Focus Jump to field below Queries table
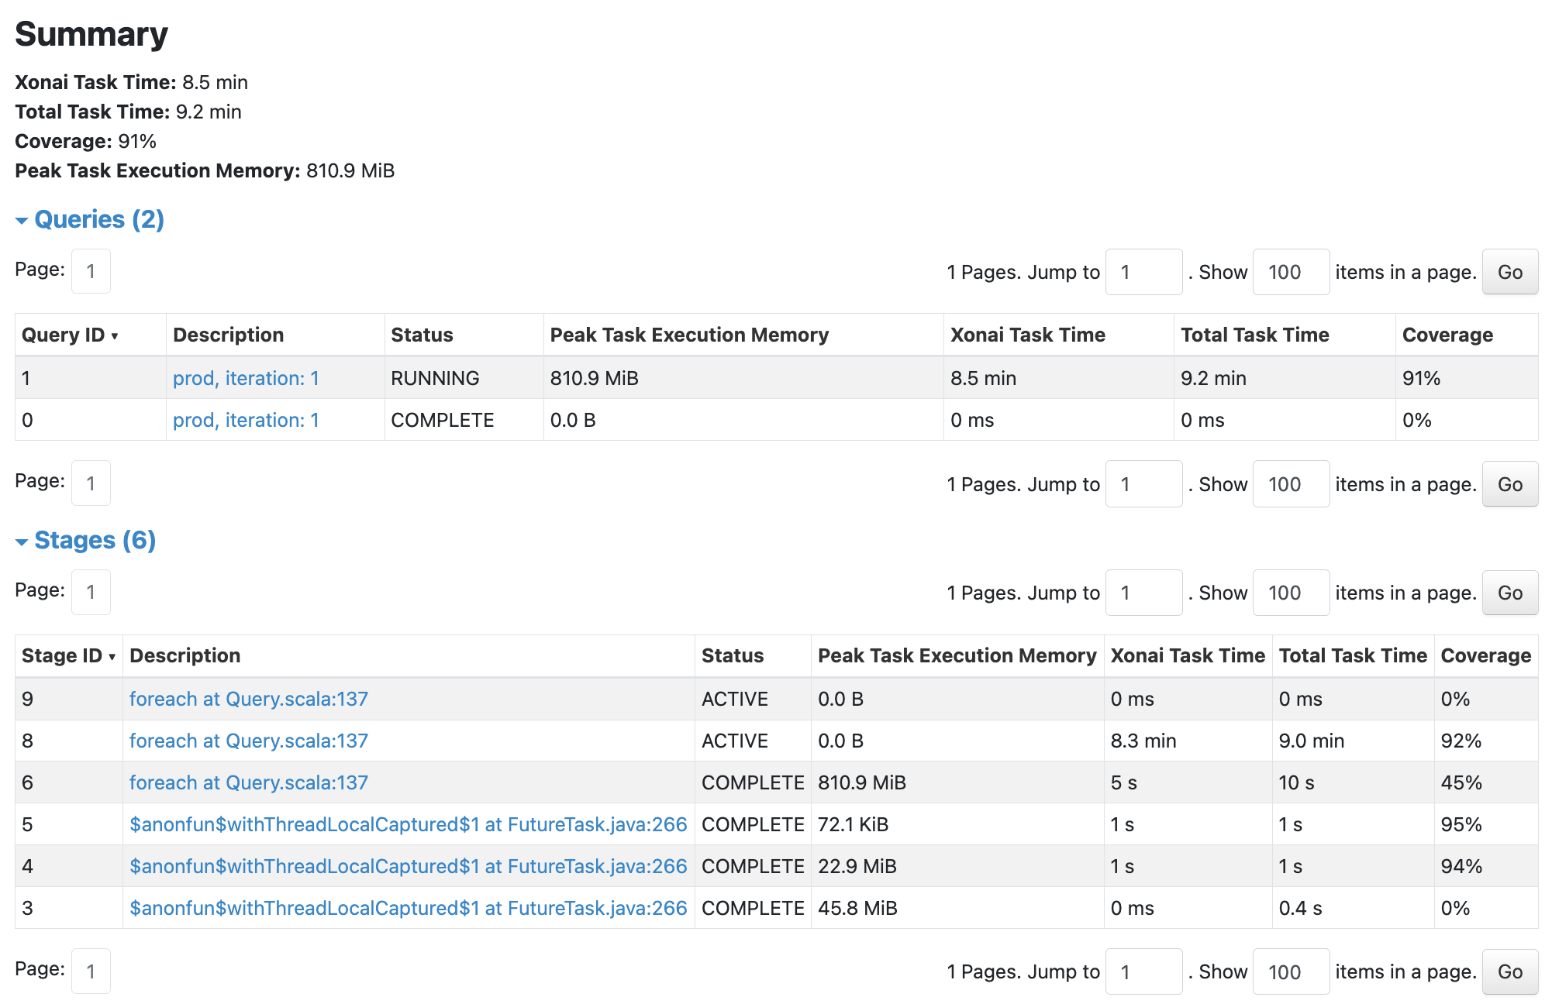This screenshot has width=1552, height=1004. (x=1143, y=484)
